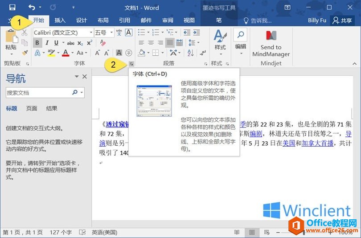
Task: Click the increase indent icon
Action: pyautogui.click(x=197, y=33)
